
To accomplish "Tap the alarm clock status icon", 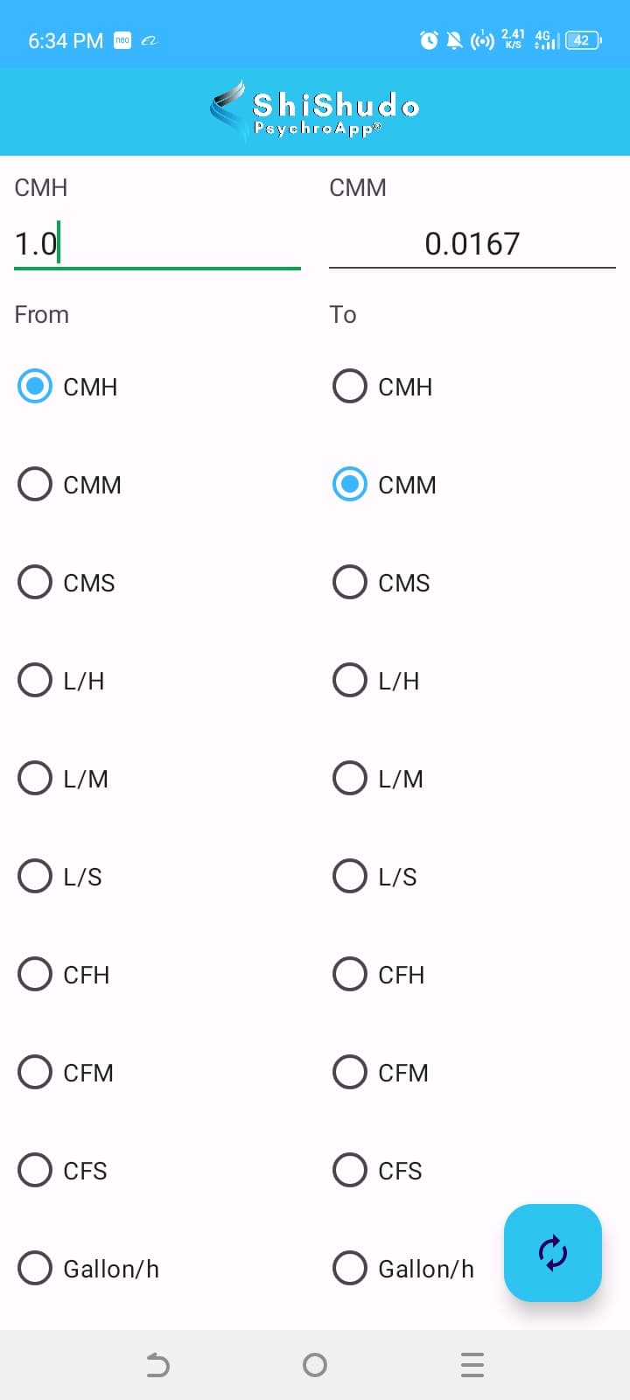I will [429, 40].
